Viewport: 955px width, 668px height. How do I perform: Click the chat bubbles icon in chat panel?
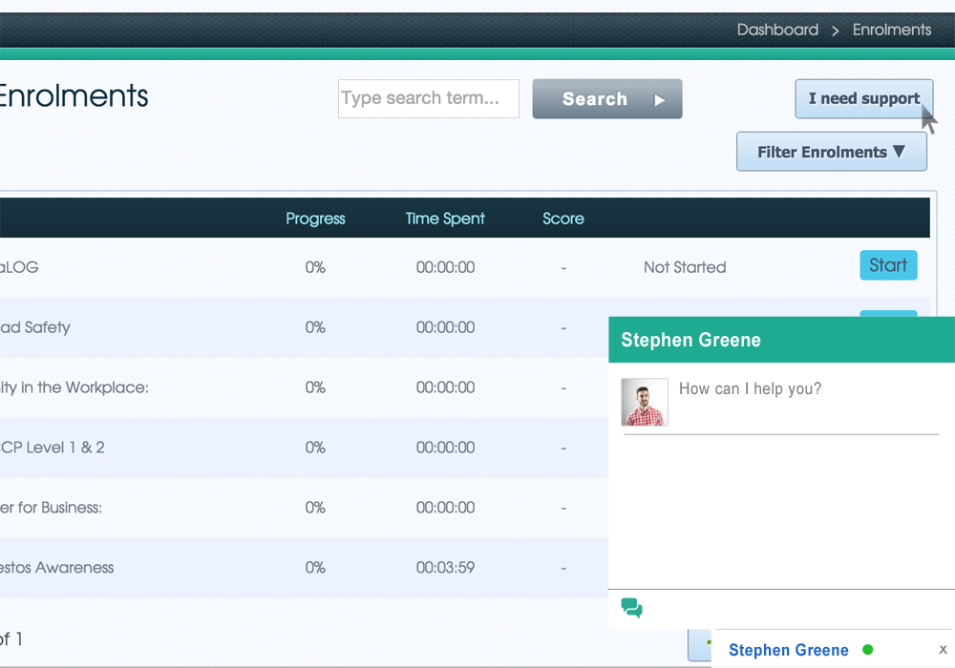[x=631, y=608]
